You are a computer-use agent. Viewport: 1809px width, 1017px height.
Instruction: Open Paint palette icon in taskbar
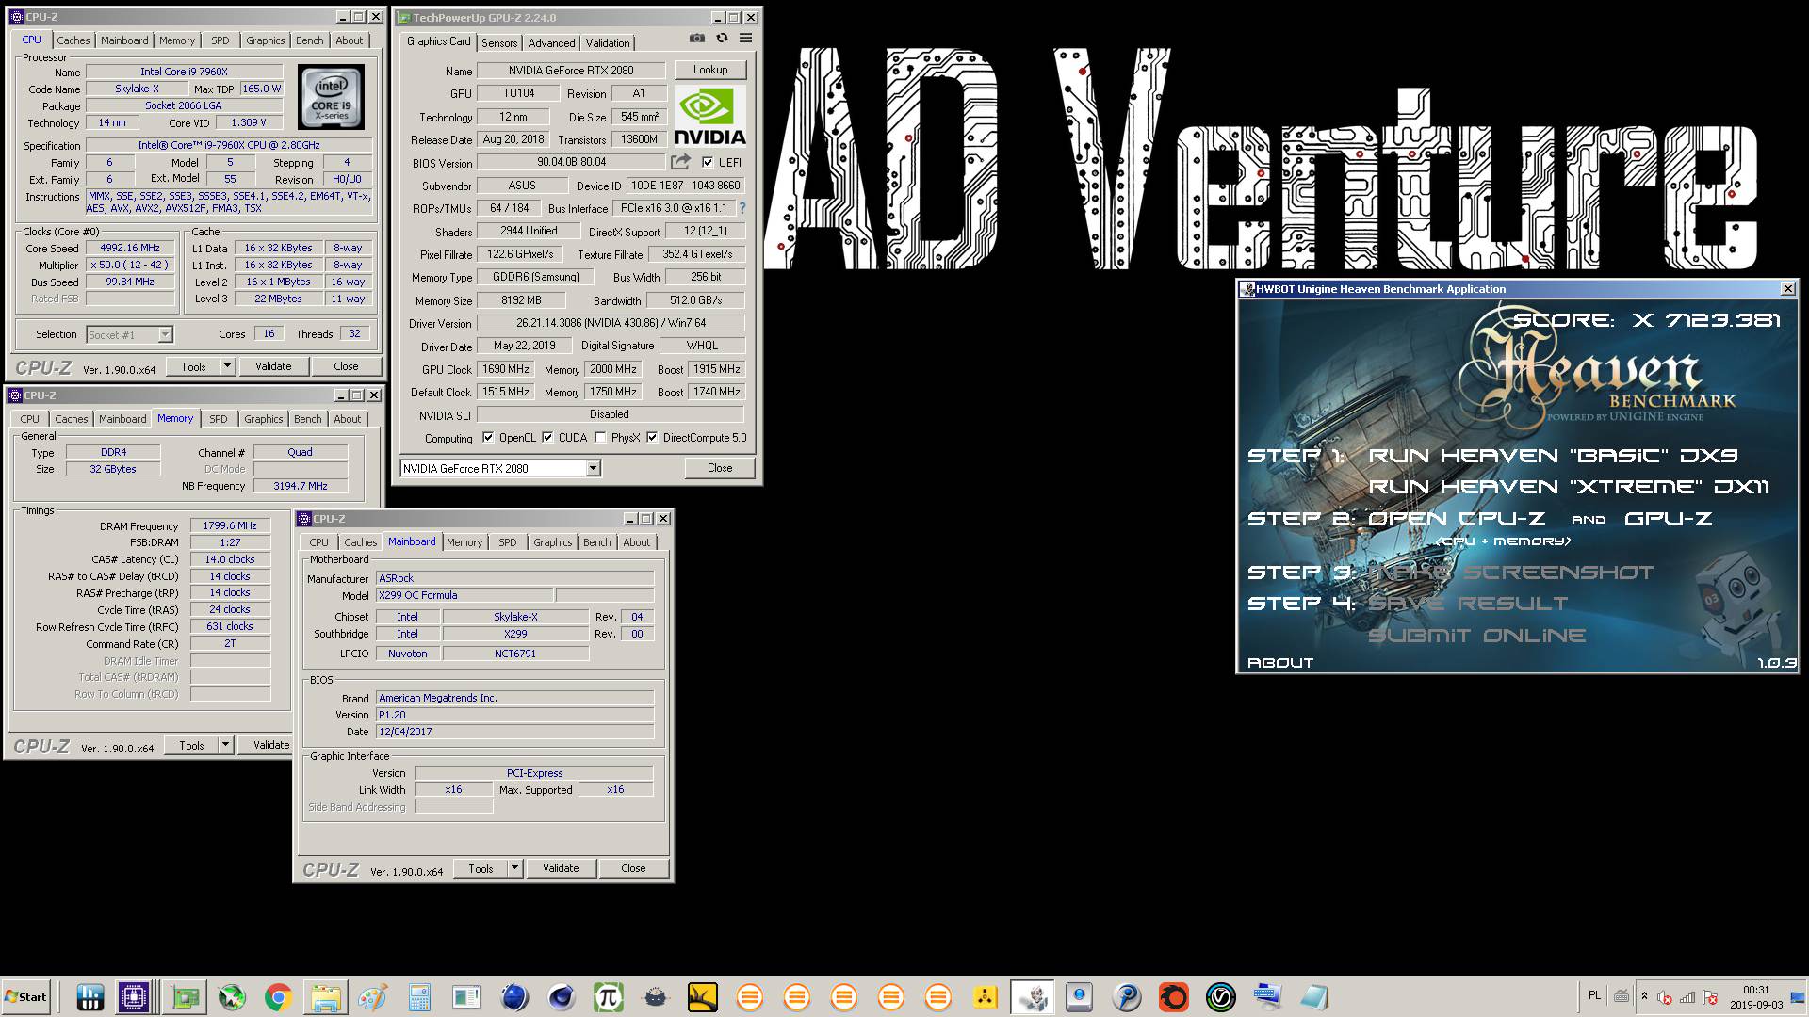[x=372, y=997]
